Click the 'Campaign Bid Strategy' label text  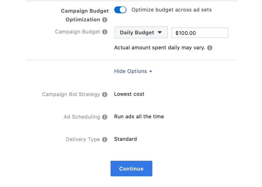pyautogui.click(x=71, y=94)
